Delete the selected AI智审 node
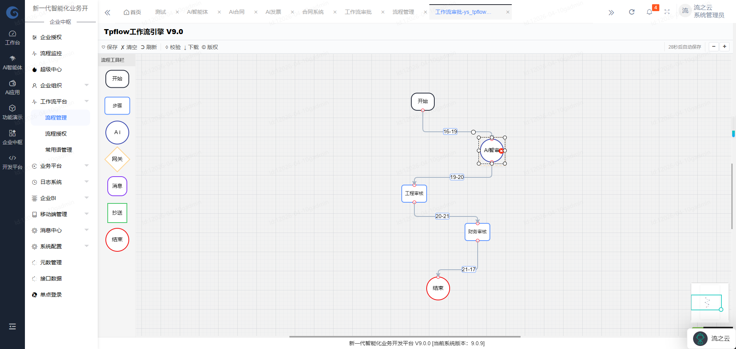 tap(501, 151)
